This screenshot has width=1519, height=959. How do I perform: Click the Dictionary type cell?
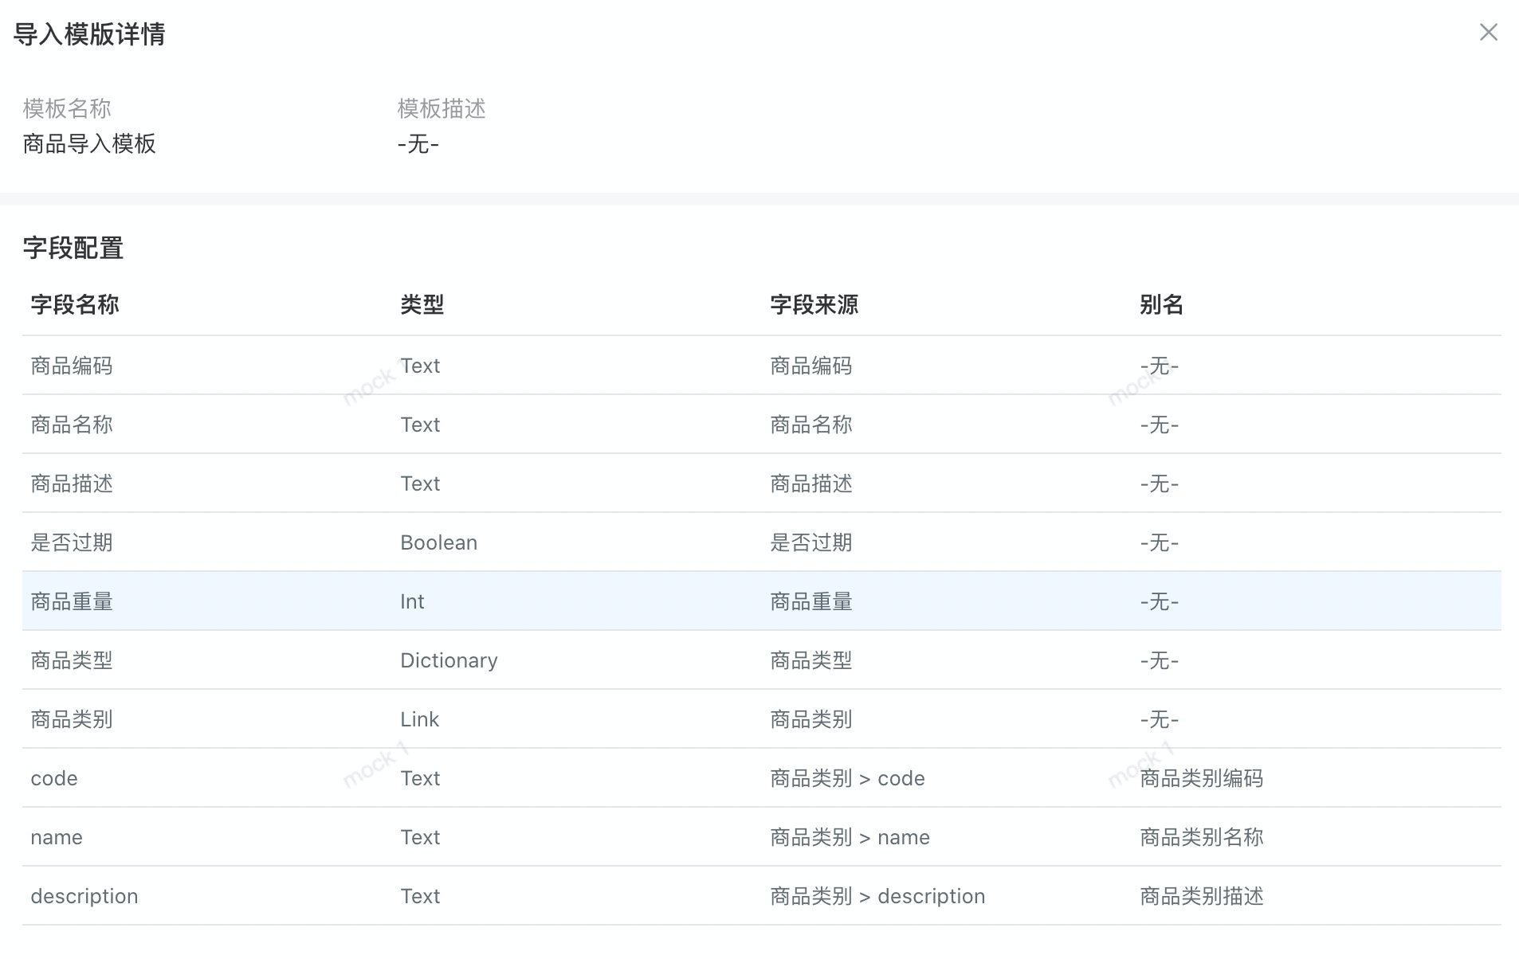(x=449, y=661)
